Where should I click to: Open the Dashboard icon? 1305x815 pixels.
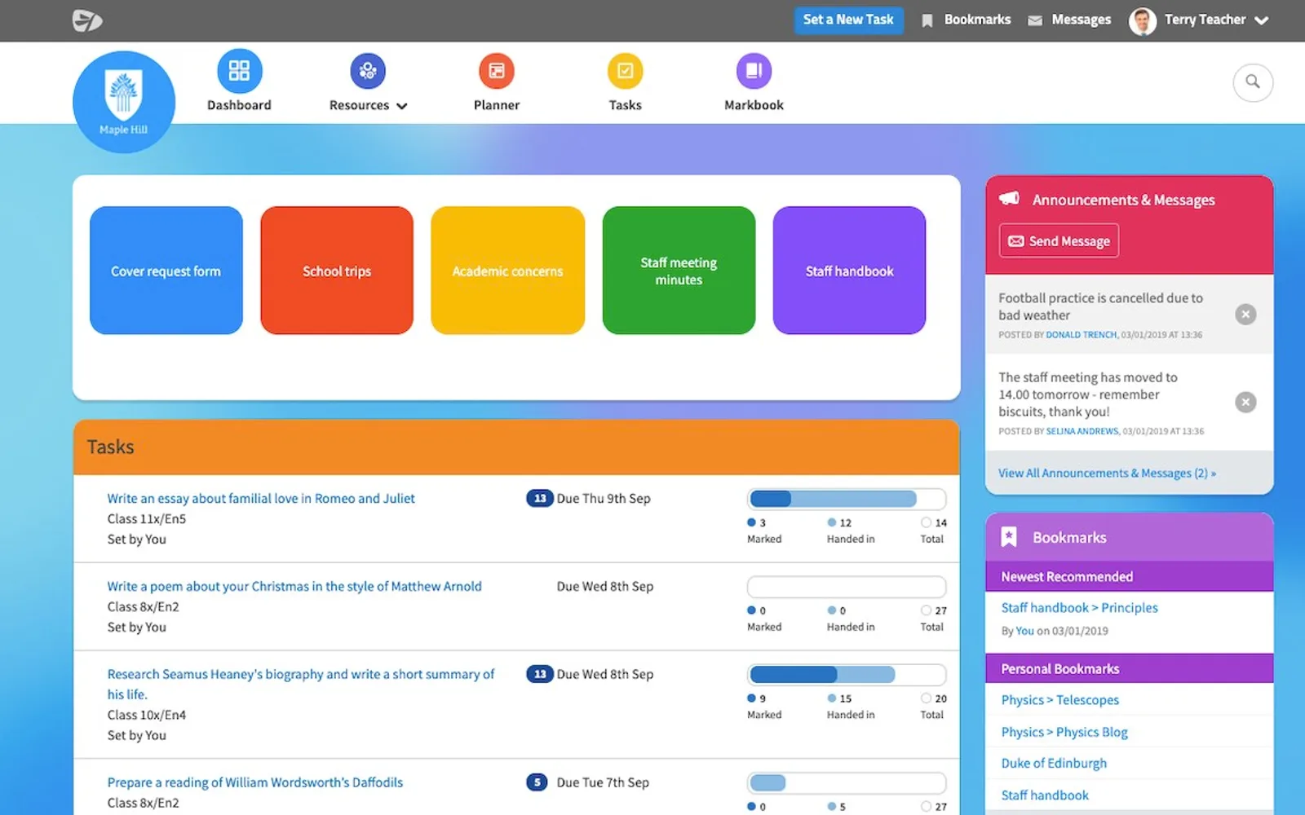[239, 71]
